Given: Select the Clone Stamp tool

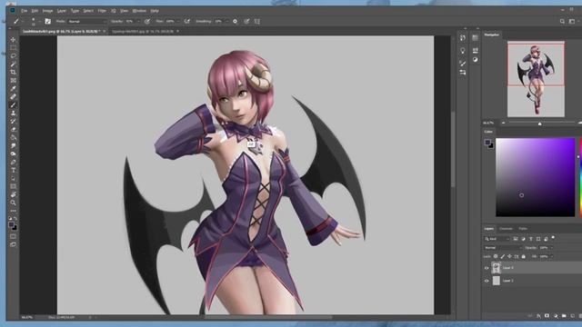Looking at the screenshot, I should point(13,113).
